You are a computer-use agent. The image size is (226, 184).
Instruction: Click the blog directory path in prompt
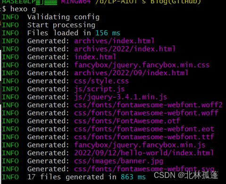click(x=148, y=2)
